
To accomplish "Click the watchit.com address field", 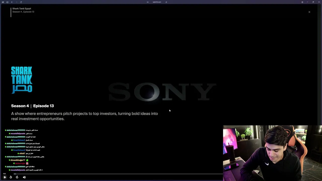I will 157,2.
